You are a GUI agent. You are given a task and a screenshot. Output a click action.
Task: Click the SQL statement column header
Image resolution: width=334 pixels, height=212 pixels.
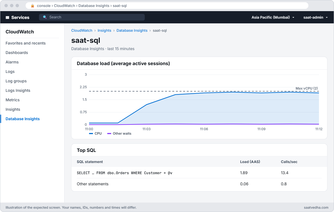[x=90, y=162]
